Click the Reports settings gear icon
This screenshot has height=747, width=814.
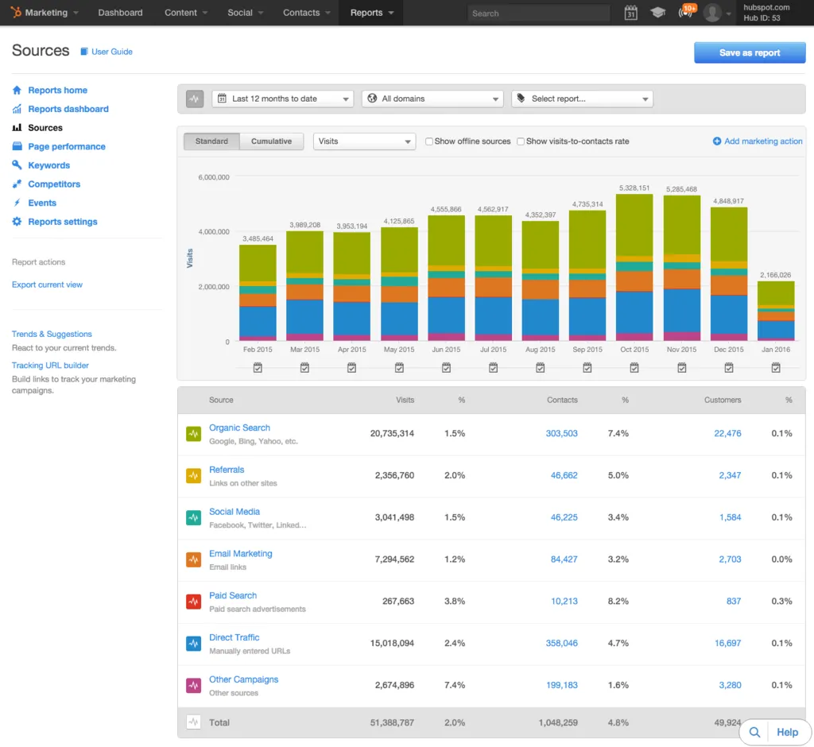point(17,222)
